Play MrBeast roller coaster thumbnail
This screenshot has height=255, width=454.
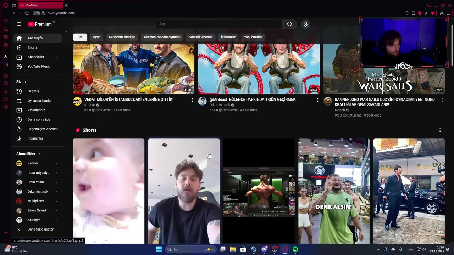click(x=259, y=69)
